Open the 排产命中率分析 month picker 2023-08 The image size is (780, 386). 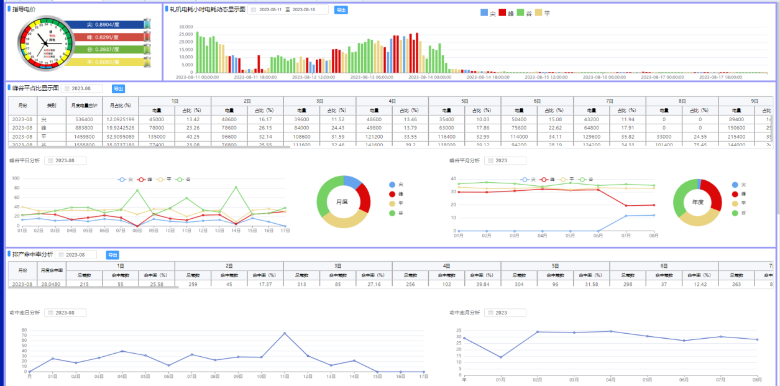[x=76, y=255]
